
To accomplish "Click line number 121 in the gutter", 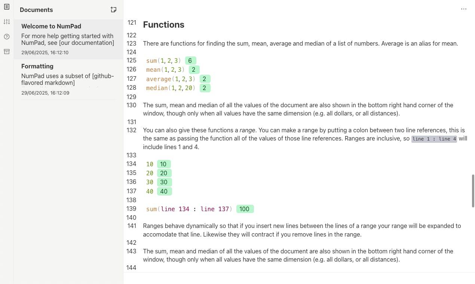I will (x=132, y=22).
